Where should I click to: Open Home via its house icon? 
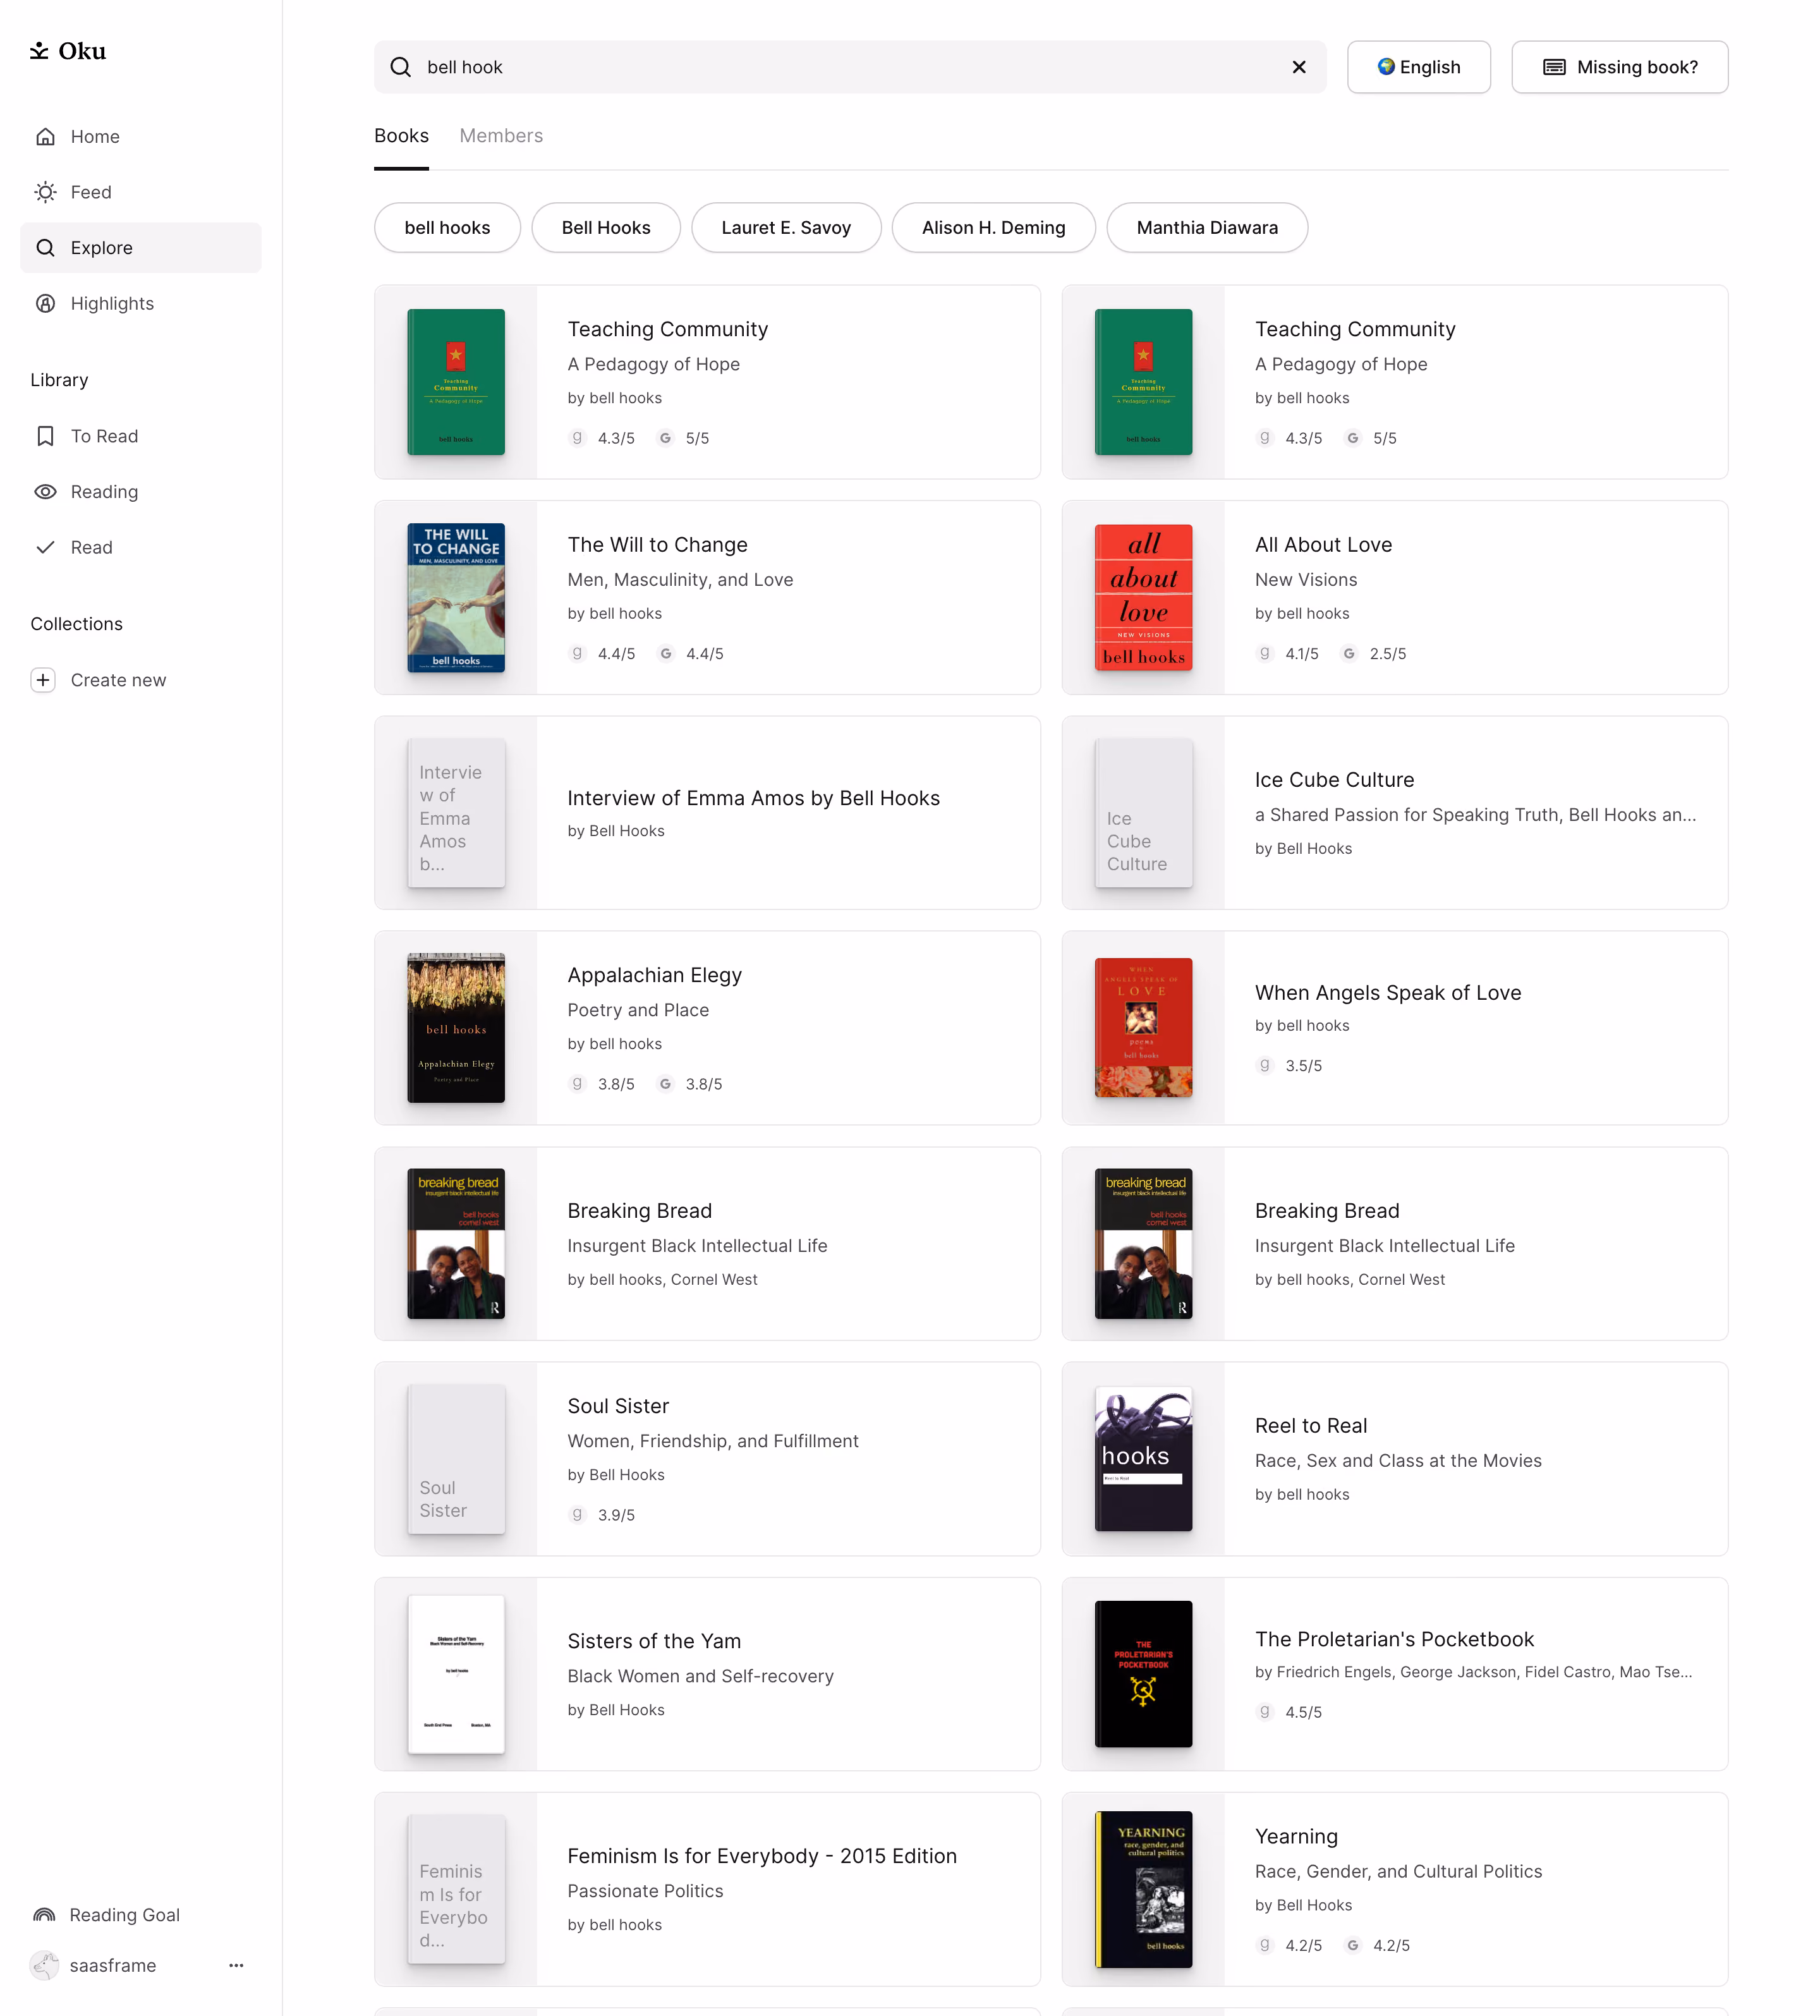[x=45, y=137]
